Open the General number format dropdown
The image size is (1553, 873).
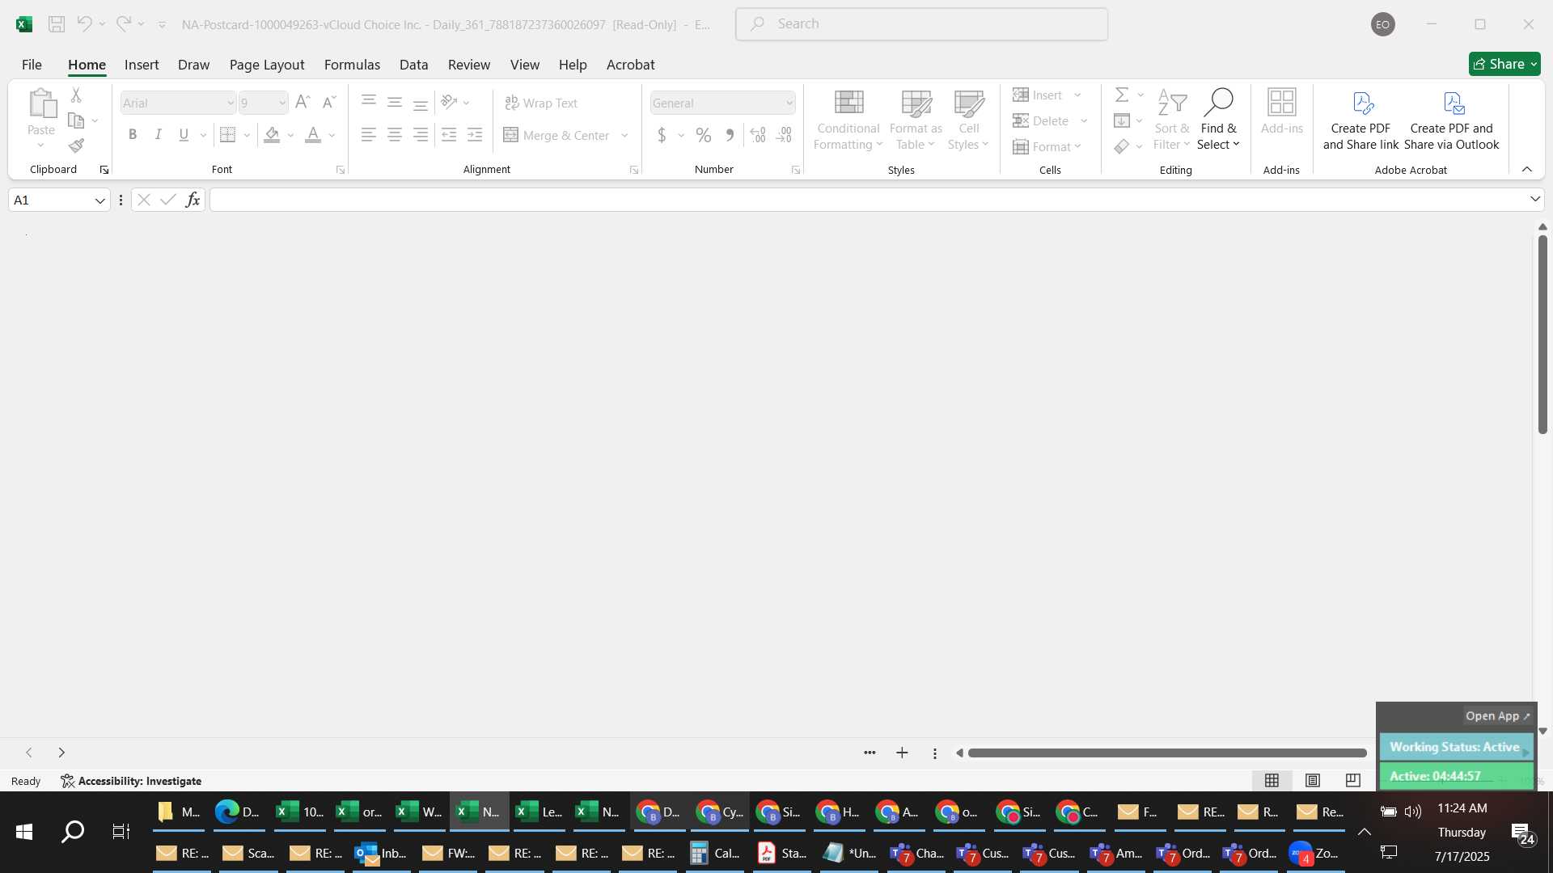[x=789, y=103]
